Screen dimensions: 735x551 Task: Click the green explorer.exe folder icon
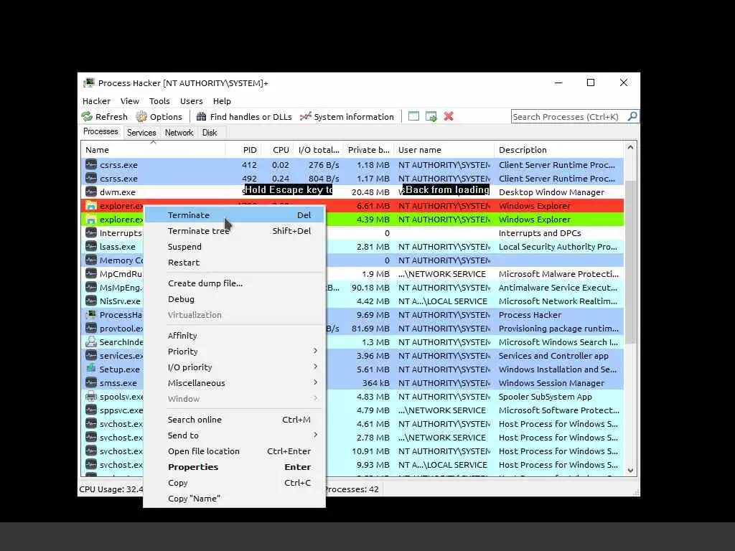91,220
